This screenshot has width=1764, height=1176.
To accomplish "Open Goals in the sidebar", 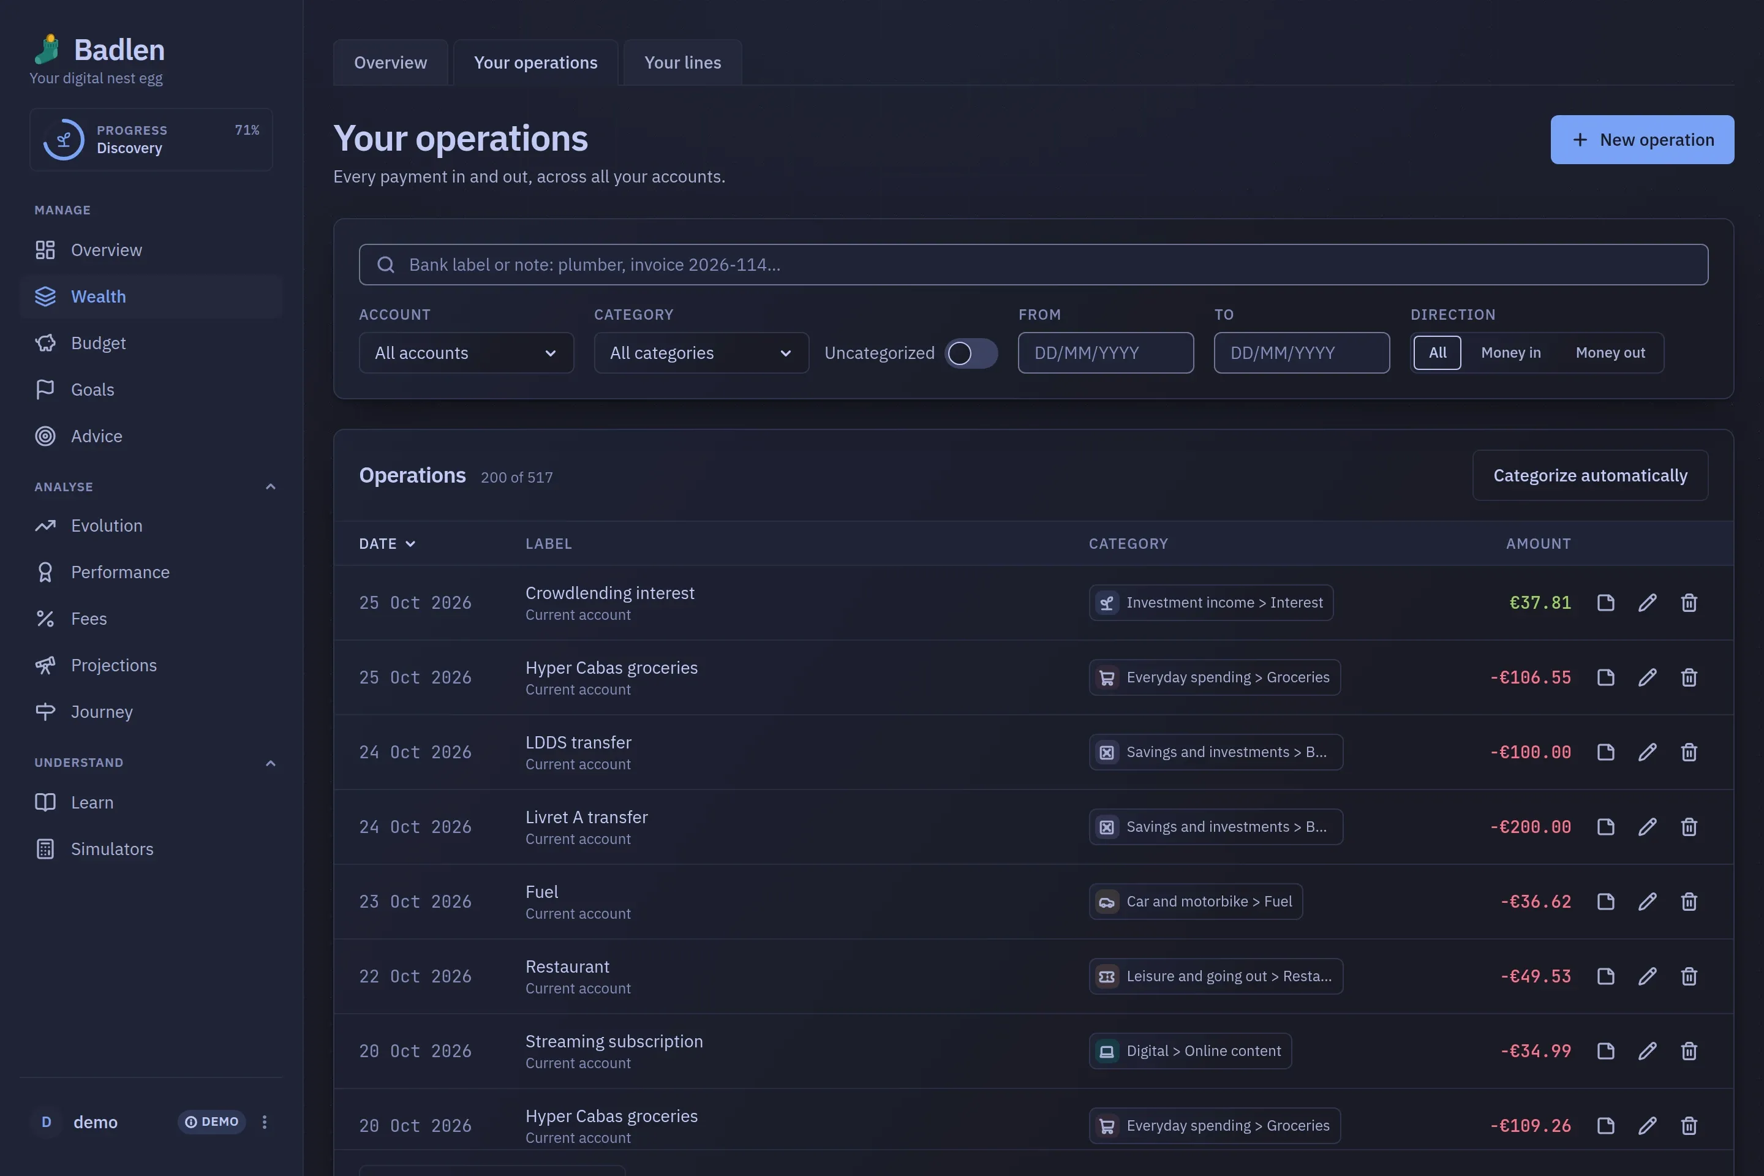I will [151, 390].
